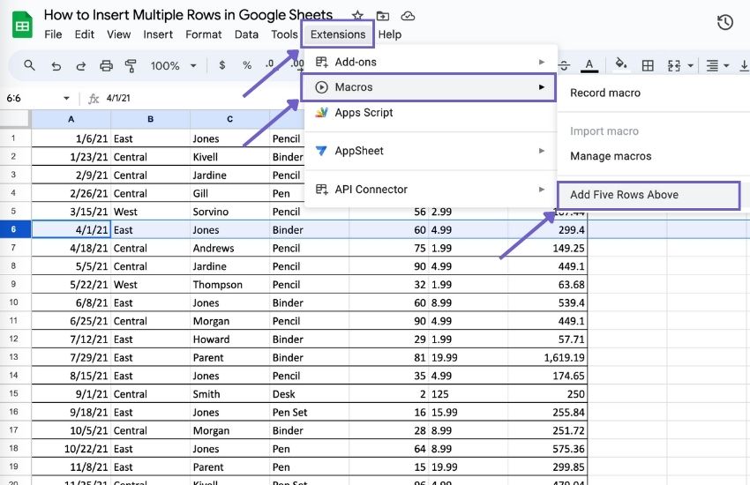Expand the API Connector submenu arrow

pos(542,190)
